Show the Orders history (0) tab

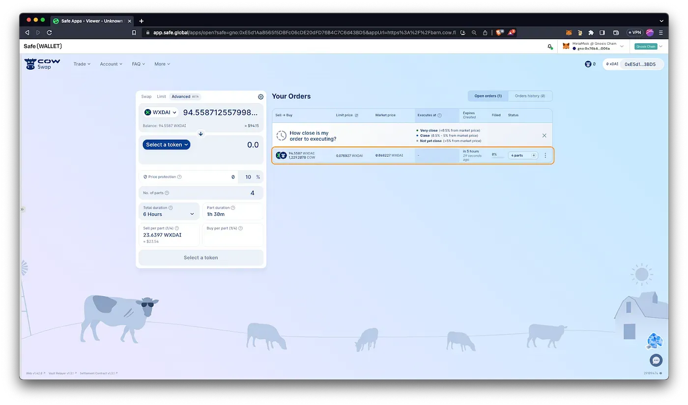click(x=530, y=96)
